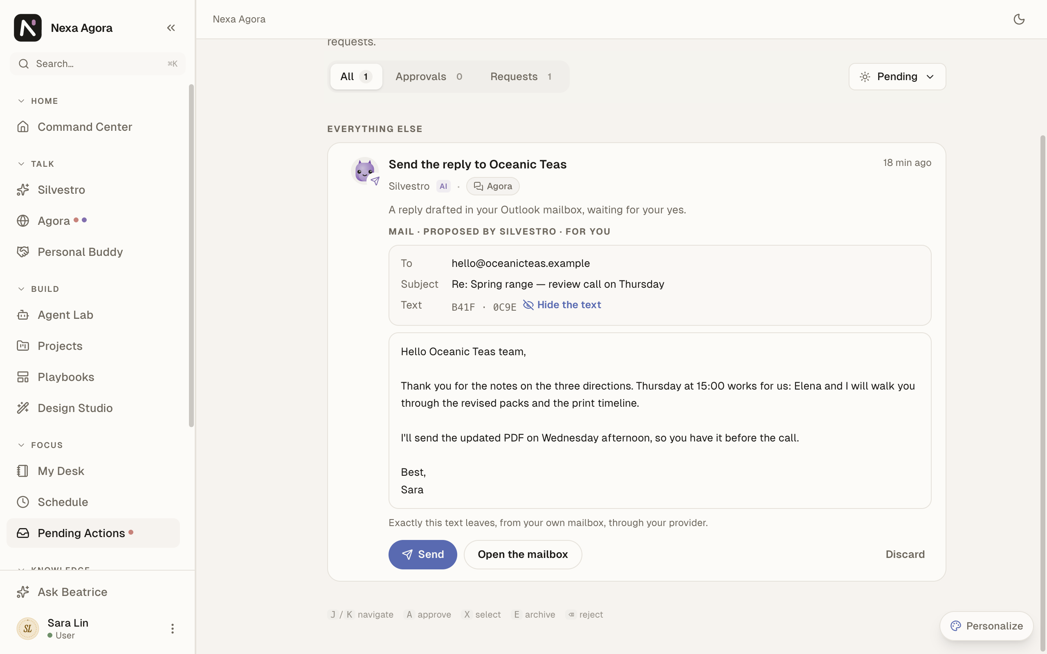This screenshot has width=1047, height=654.
Task: Click the search magnifier icon
Action: pos(24,64)
